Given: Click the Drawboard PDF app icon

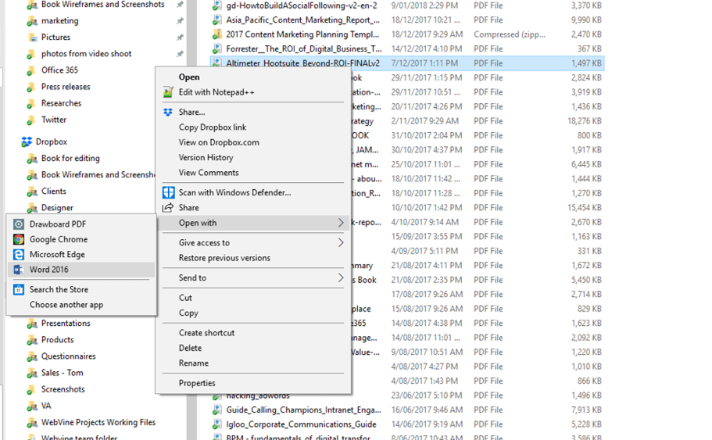Looking at the screenshot, I should point(19,224).
